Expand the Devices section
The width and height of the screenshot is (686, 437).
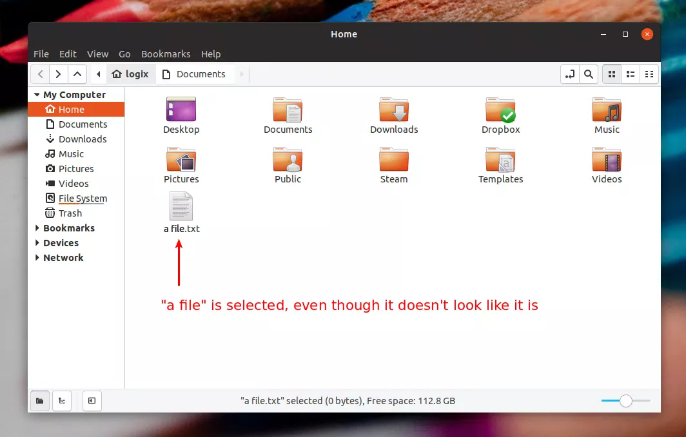pos(37,242)
